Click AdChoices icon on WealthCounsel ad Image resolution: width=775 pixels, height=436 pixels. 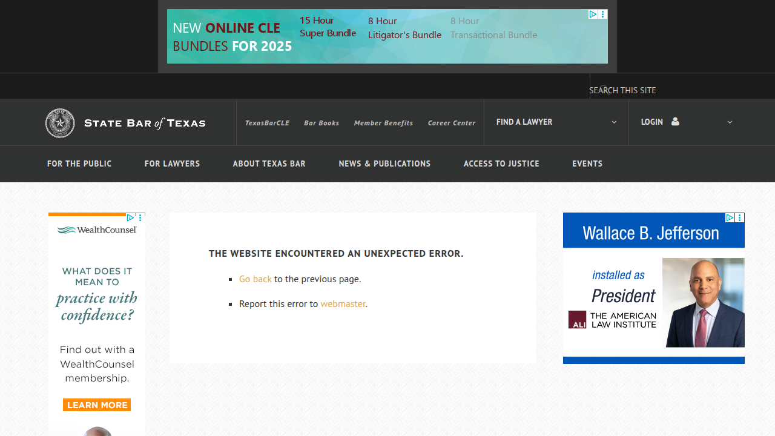[x=130, y=217]
